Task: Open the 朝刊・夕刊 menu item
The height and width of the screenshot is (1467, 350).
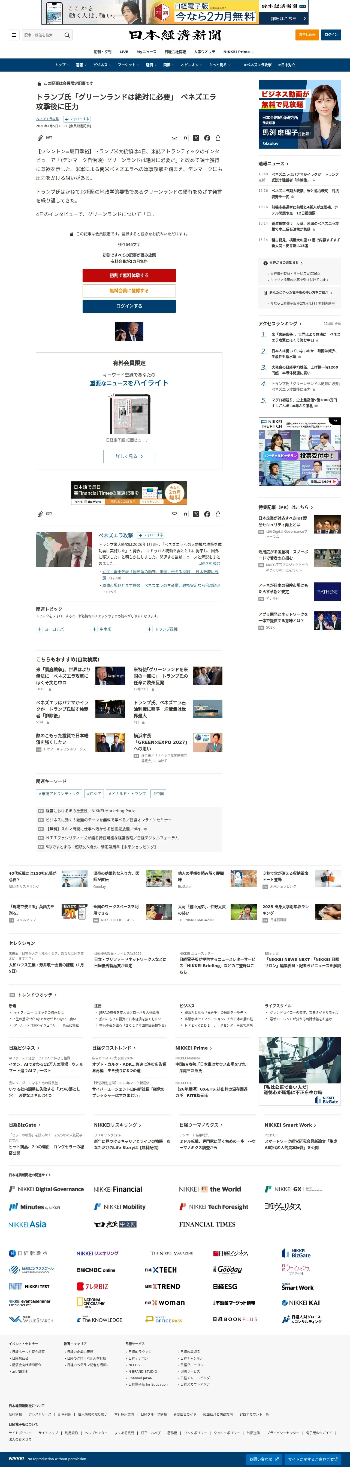Action: click(103, 52)
